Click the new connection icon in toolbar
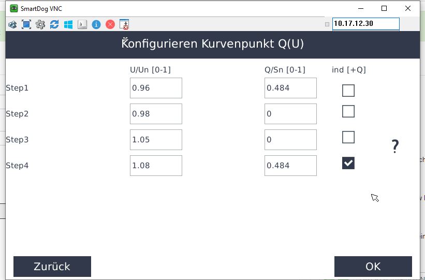The image size is (425, 280). (12, 24)
